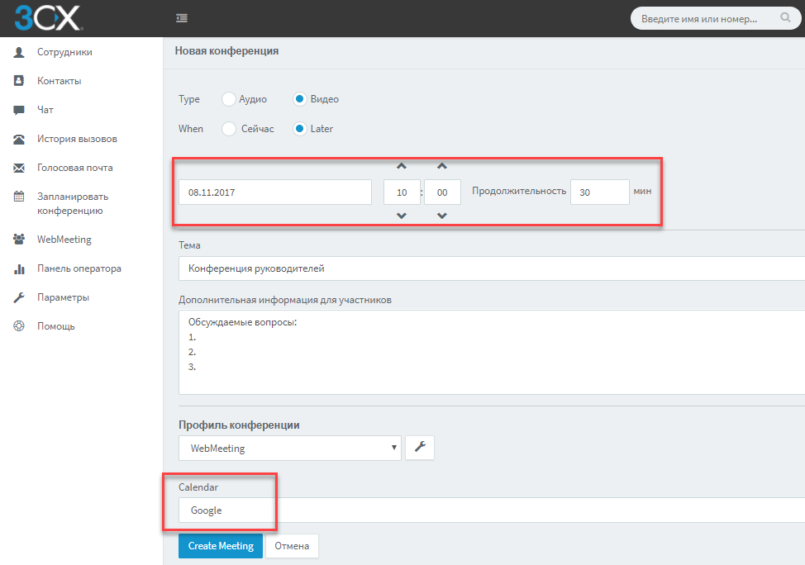The height and width of the screenshot is (565, 805).
Task: Click the 3CX logo
Action: (48, 18)
